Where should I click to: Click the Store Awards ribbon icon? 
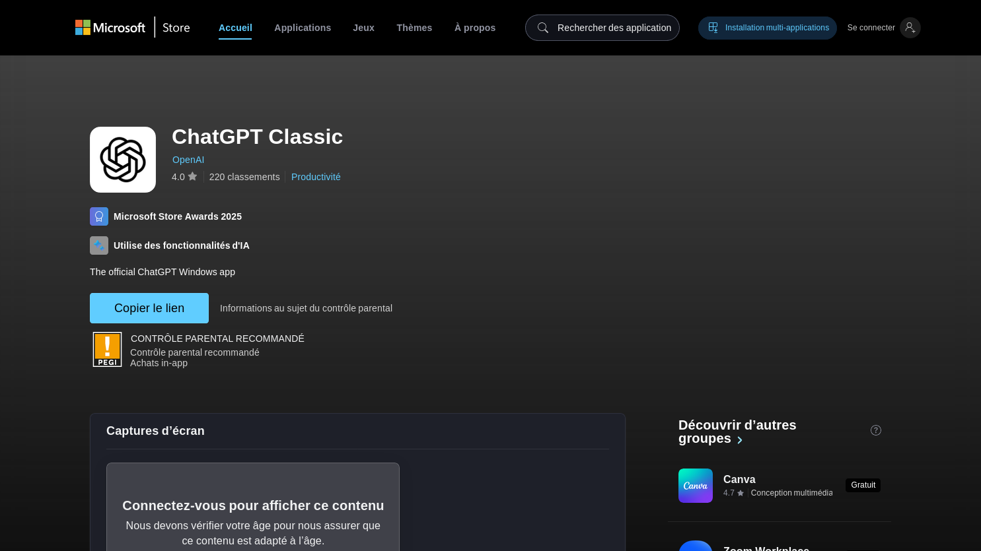pyautogui.click(x=99, y=216)
